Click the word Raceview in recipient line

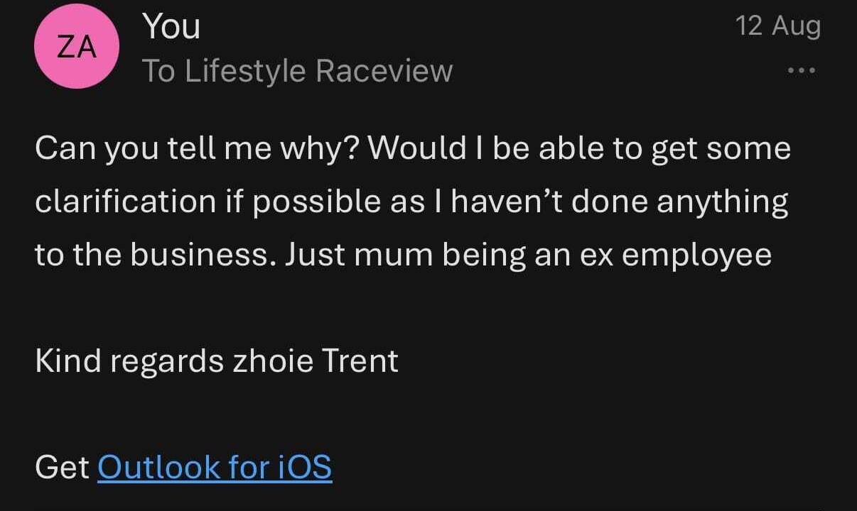click(x=384, y=71)
